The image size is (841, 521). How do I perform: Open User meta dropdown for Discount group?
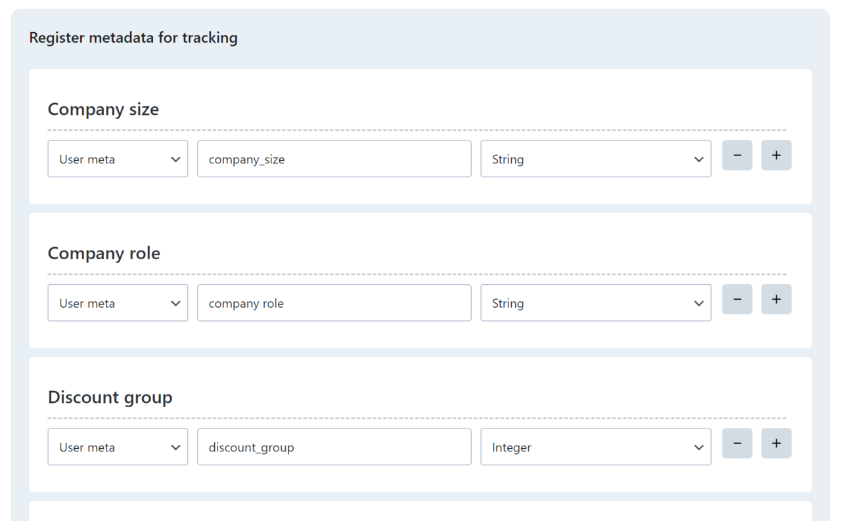tap(118, 448)
